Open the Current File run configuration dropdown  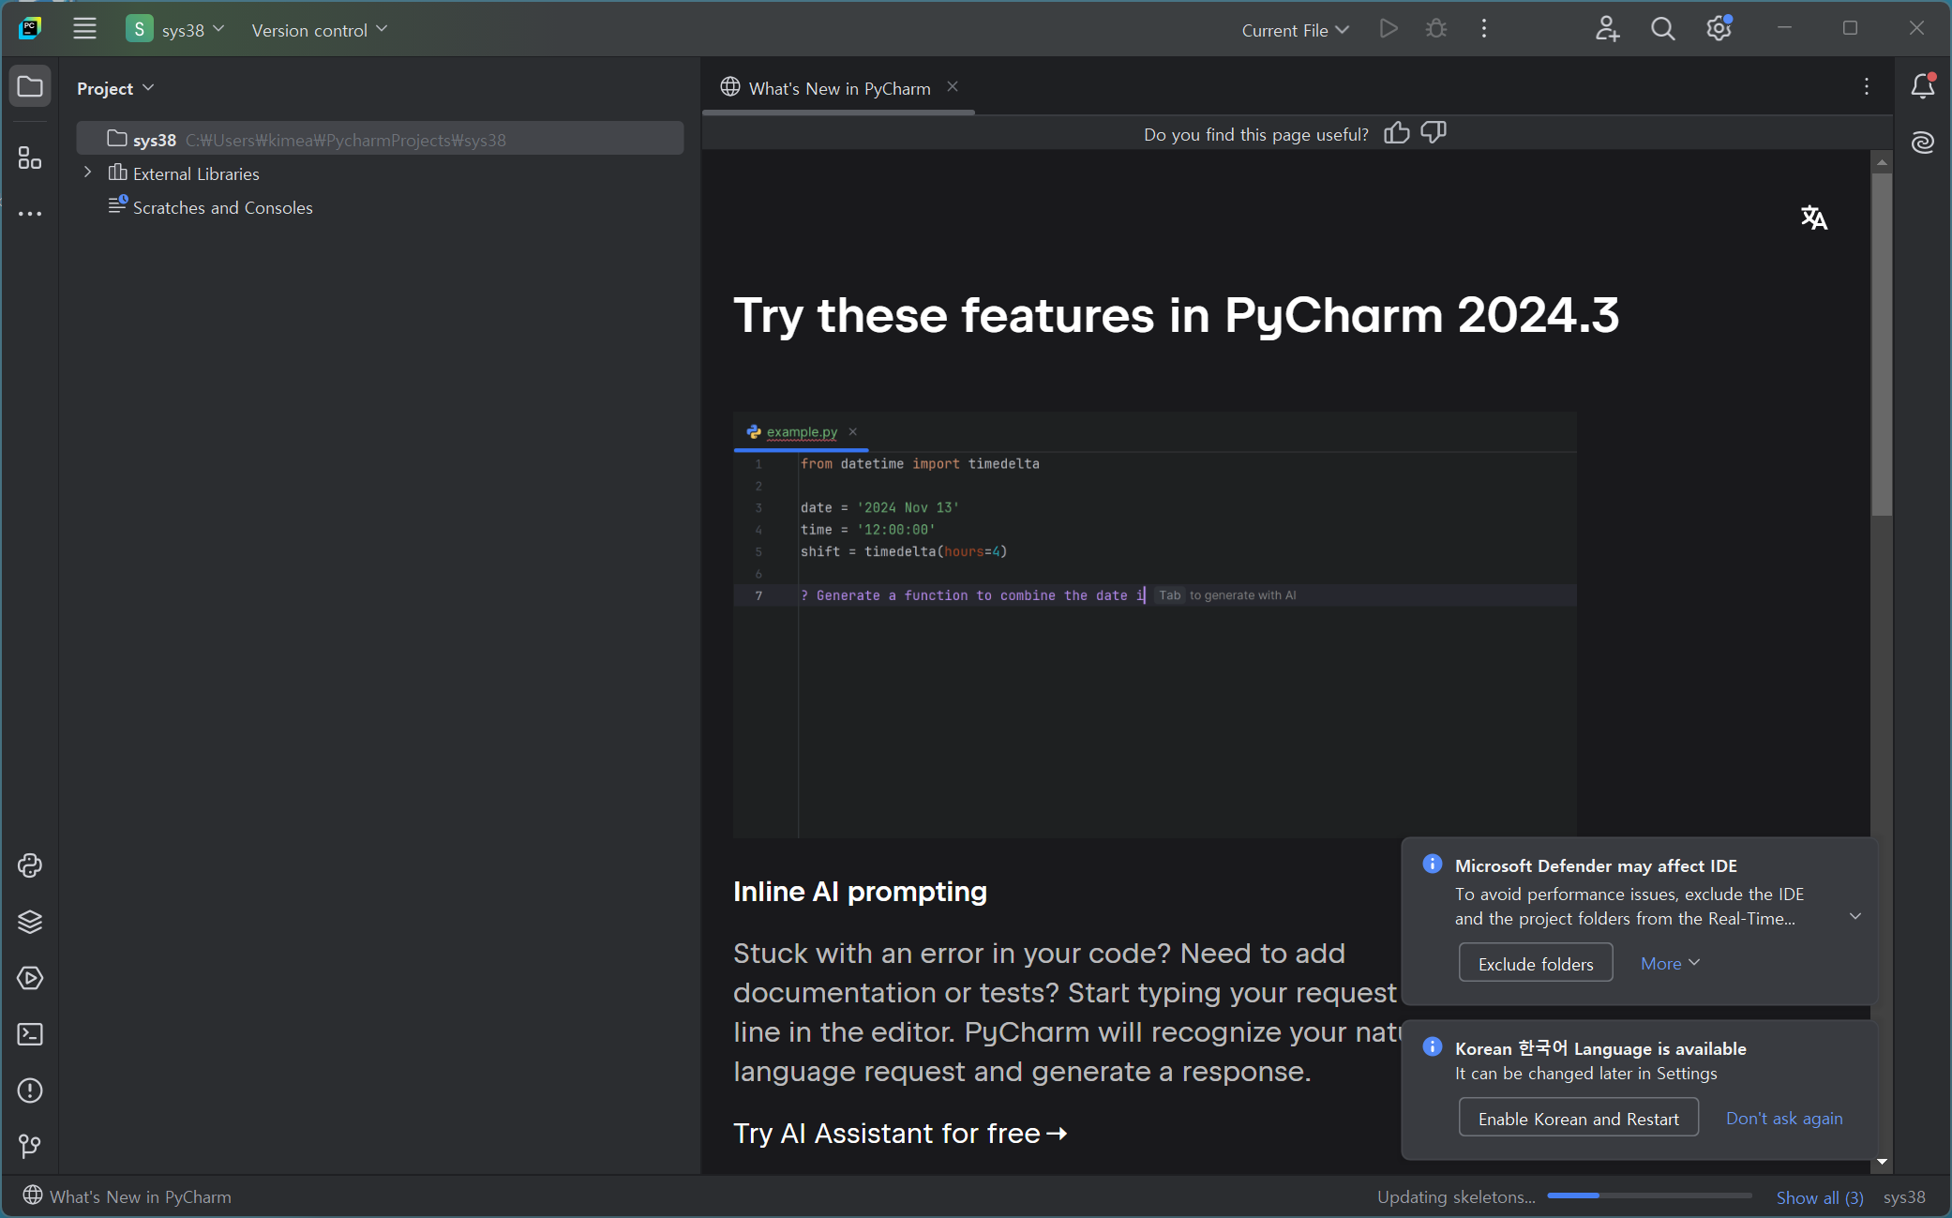pos(1295,30)
